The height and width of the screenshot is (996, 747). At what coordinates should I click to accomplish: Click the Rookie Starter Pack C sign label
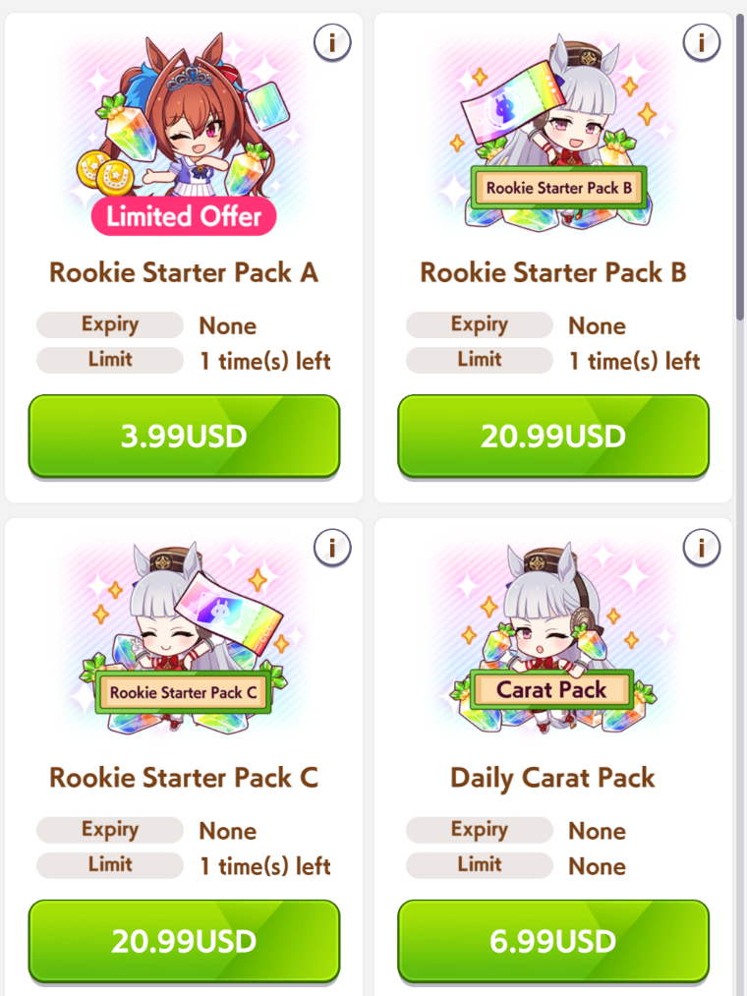point(184,693)
